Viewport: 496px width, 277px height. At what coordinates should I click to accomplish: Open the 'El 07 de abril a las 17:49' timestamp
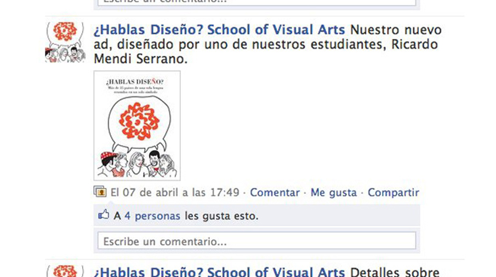click(x=175, y=192)
